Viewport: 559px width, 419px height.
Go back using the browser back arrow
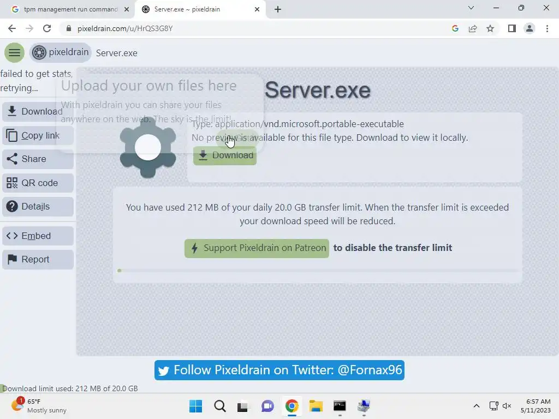click(x=12, y=28)
